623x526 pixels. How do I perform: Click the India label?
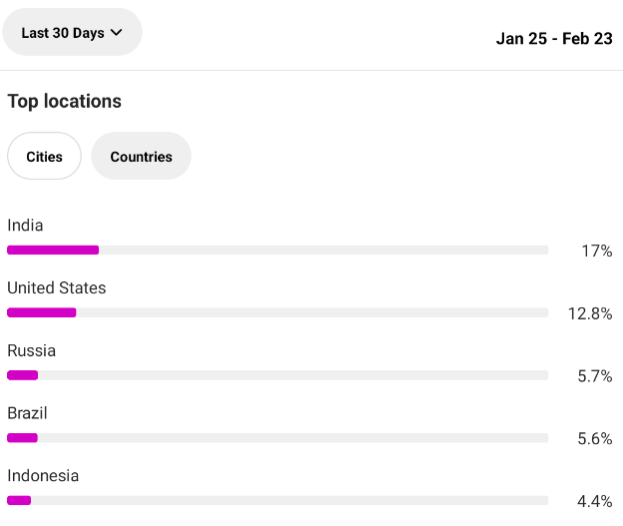(x=25, y=226)
